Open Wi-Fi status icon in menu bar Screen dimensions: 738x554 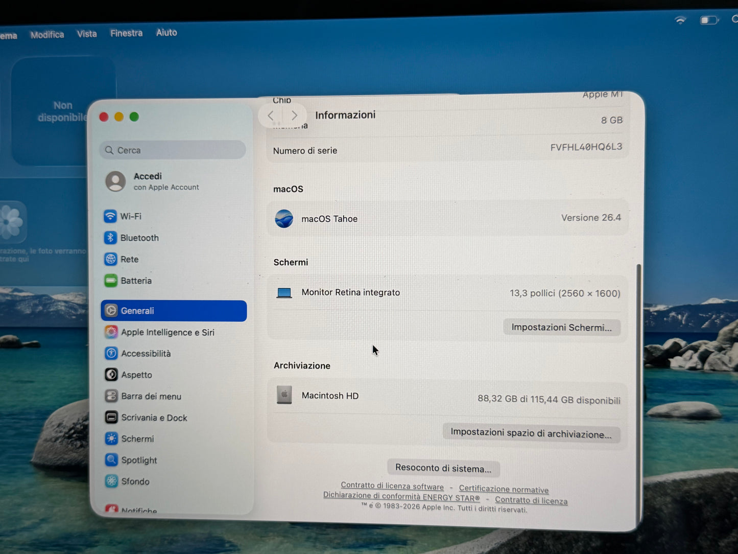pyautogui.click(x=680, y=20)
